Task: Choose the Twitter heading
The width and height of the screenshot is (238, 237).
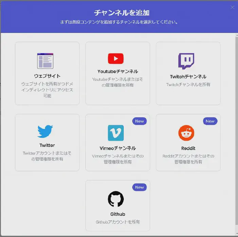Action: tap(47, 145)
